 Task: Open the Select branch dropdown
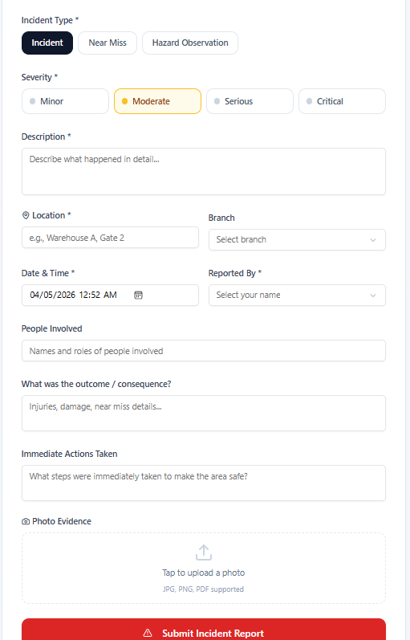tap(297, 239)
